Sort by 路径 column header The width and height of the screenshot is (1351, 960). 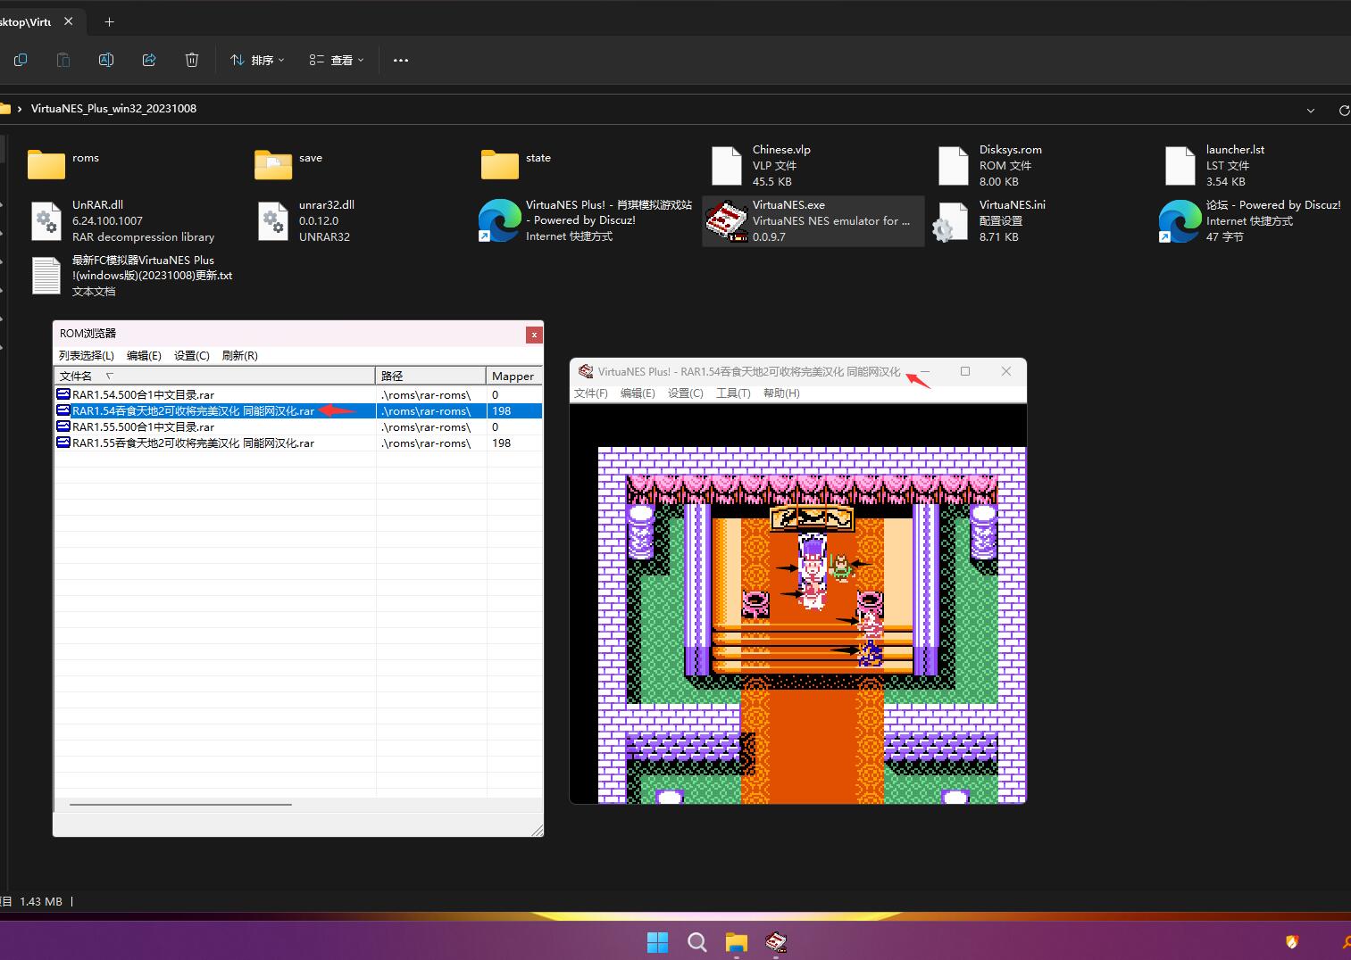[431, 376]
